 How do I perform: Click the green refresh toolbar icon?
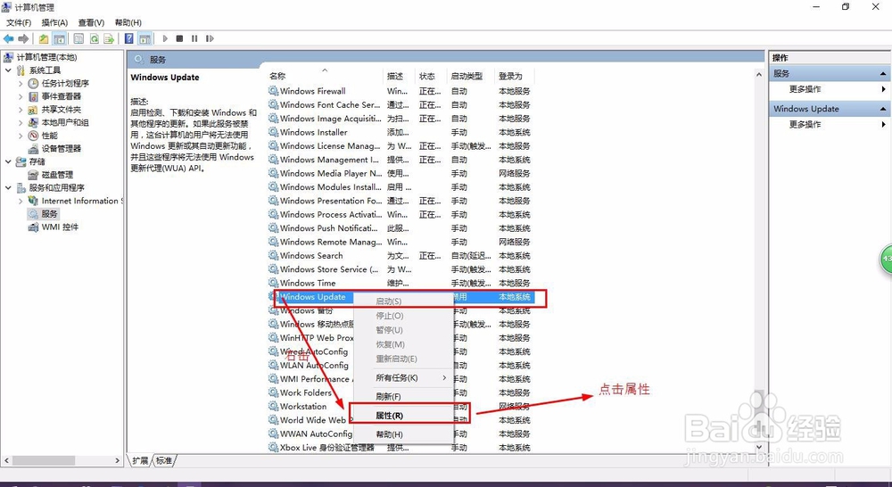[x=94, y=38]
